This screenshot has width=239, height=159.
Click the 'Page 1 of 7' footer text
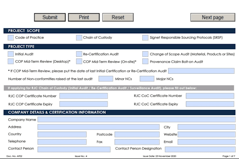tap(229, 156)
